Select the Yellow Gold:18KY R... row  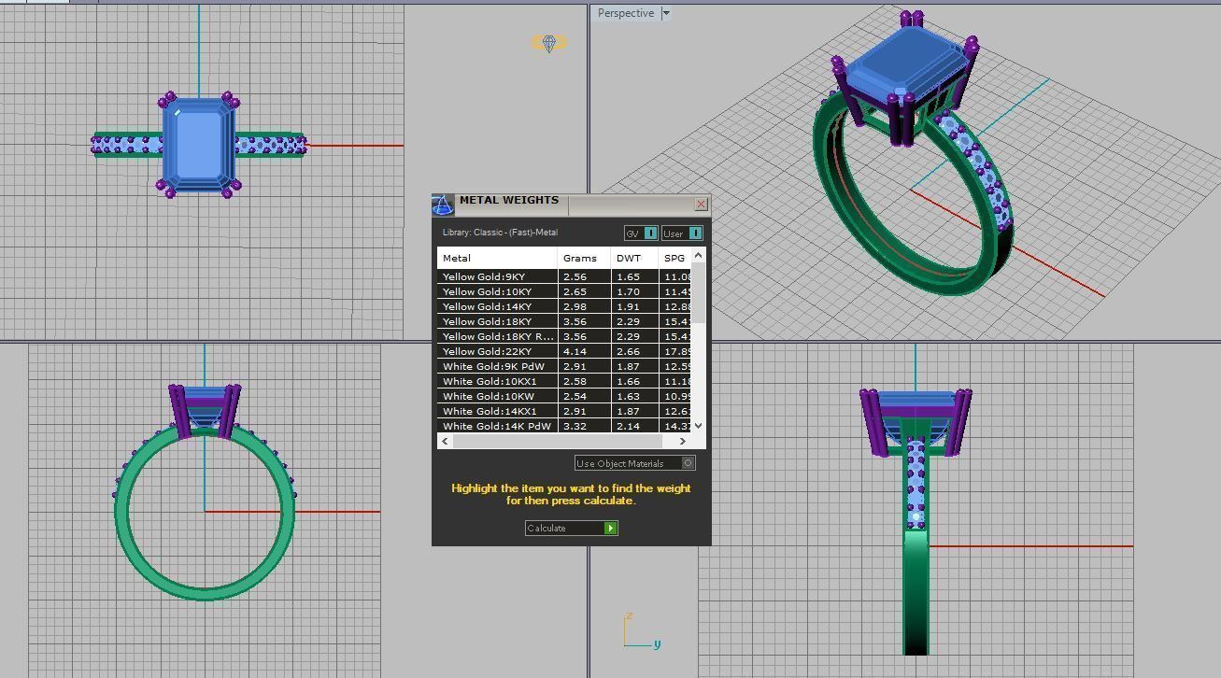pyautogui.click(x=564, y=336)
